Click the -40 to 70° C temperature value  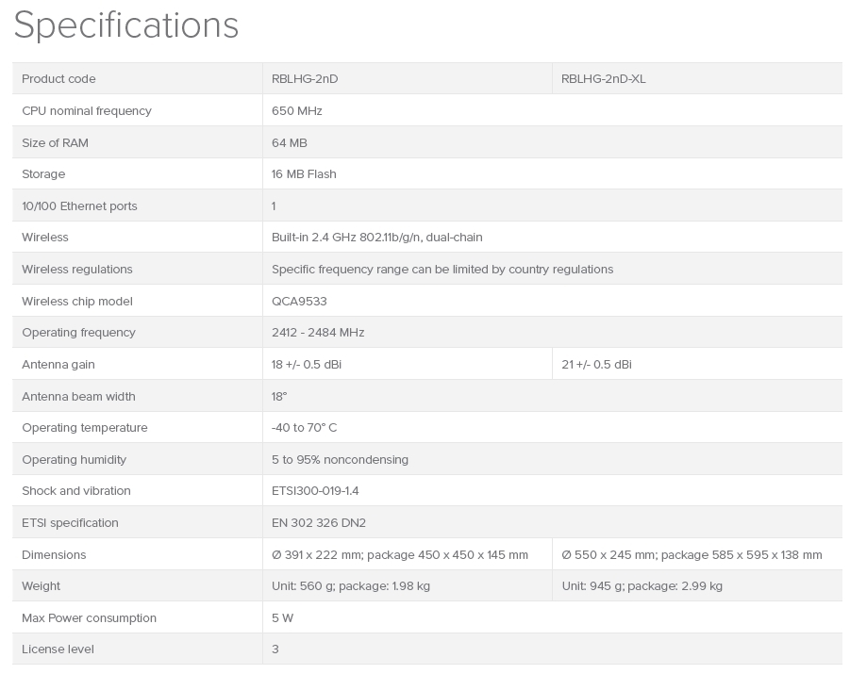point(304,428)
